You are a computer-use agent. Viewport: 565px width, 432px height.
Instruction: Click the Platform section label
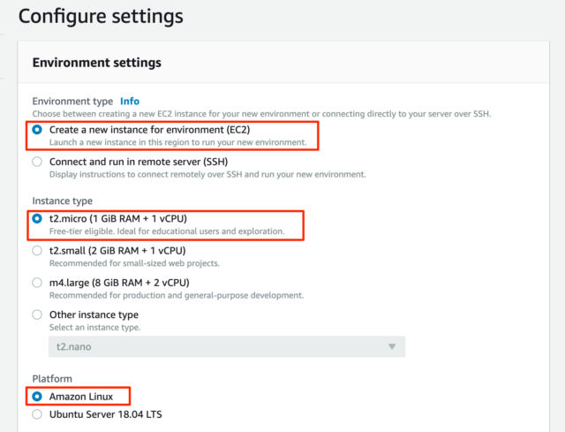[52, 379]
